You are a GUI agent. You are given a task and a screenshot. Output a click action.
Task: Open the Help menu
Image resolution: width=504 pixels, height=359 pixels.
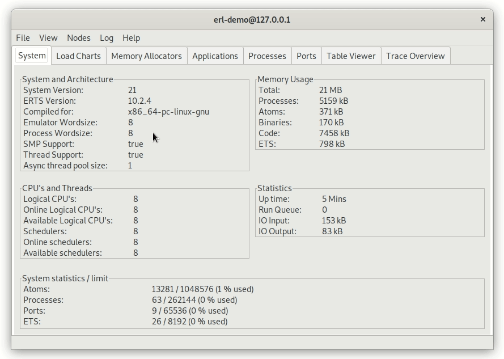tap(131, 38)
